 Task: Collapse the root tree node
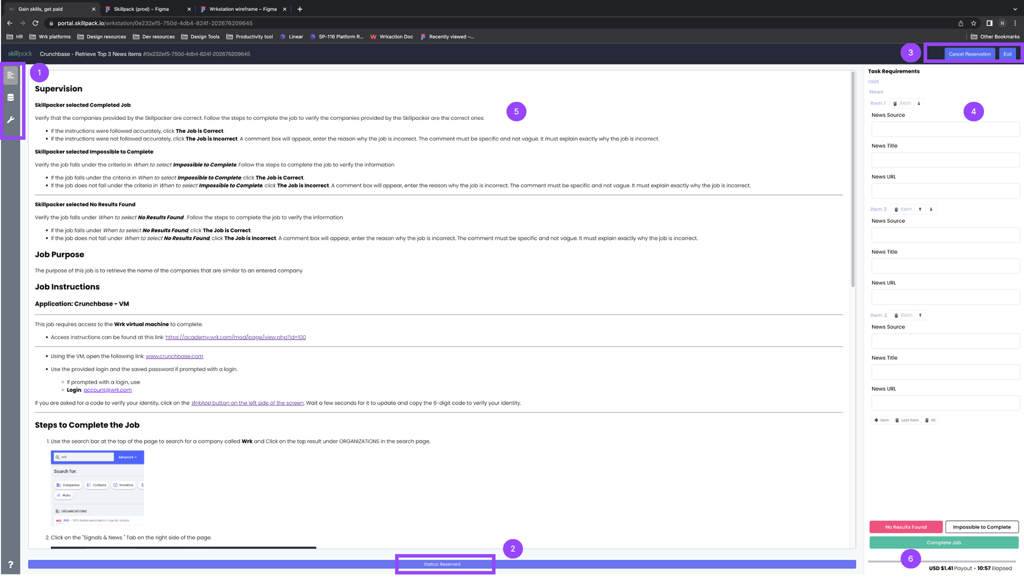point(873,82)
